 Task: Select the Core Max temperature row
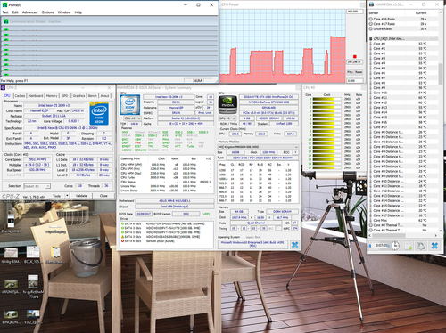click(x=403, y=220)
